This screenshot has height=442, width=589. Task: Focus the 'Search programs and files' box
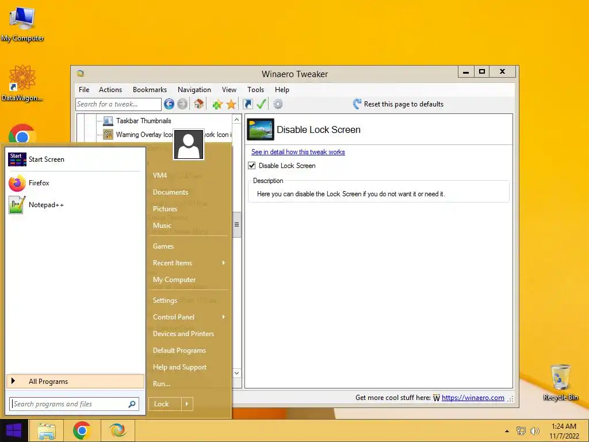click(x=74, y=404)
